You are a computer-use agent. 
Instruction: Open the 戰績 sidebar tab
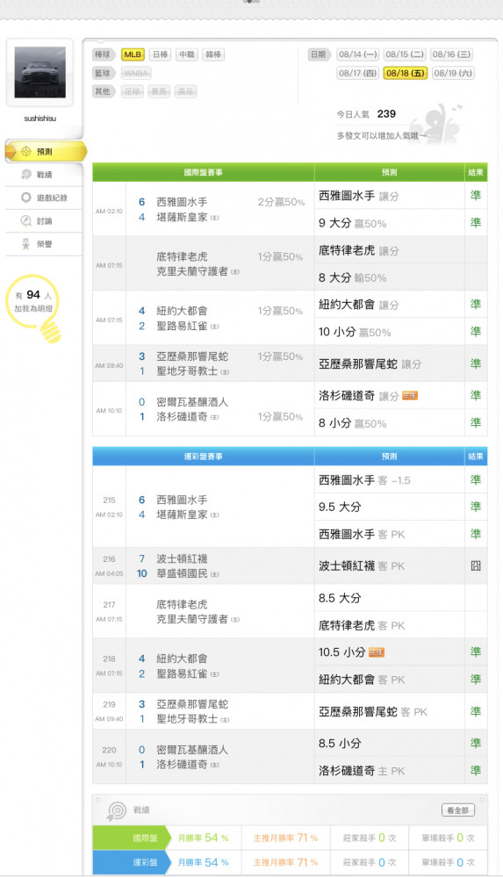(x=44, y=175)
